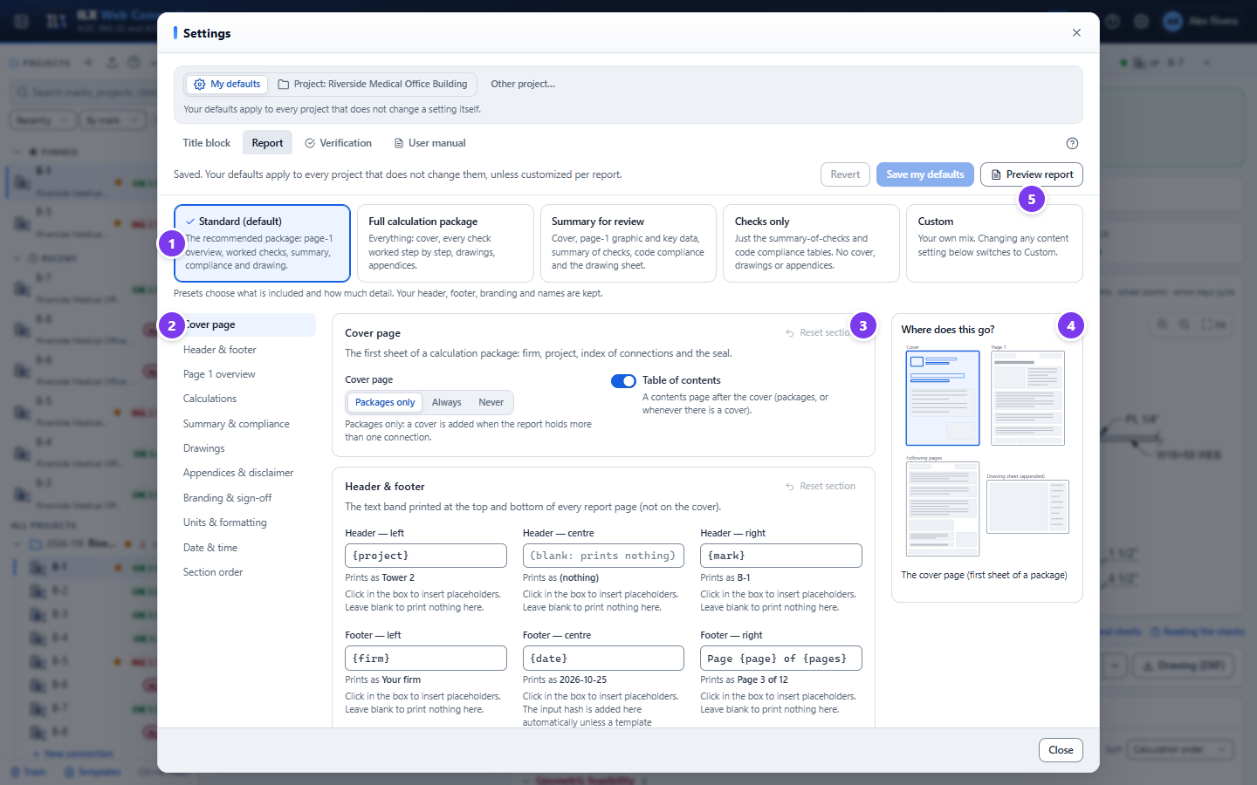Image resolution: width=1257 pixels, height=785 pixels.
Task: Select Project: Riverside Medical Office Building scope
Action: coord(373,84)
